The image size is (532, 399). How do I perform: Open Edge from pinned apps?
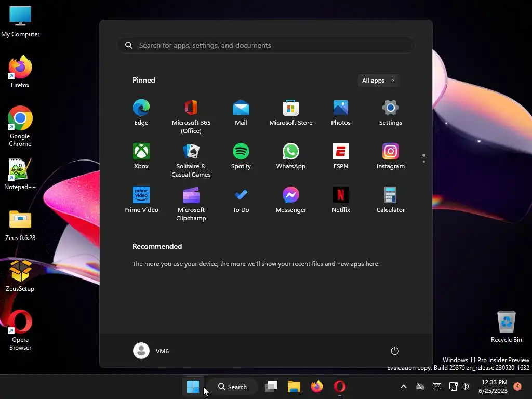click(x=141, y=113)
